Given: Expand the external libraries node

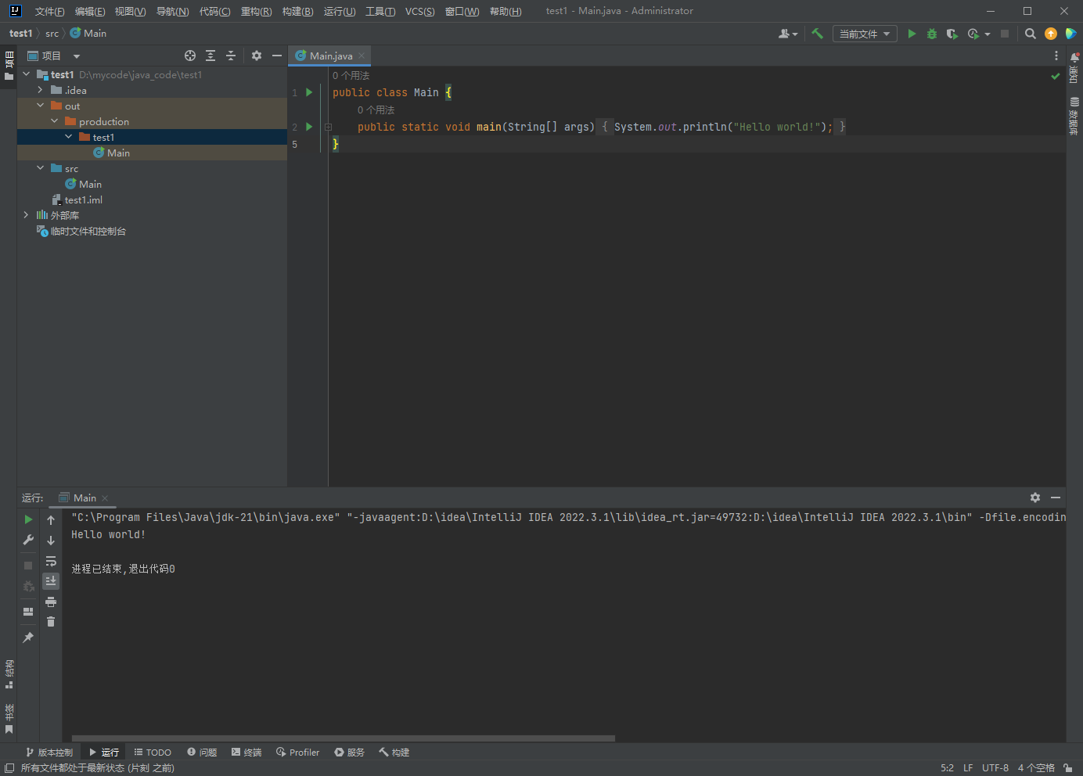Looking at the screenshot, I should click(x=26, y=215).
